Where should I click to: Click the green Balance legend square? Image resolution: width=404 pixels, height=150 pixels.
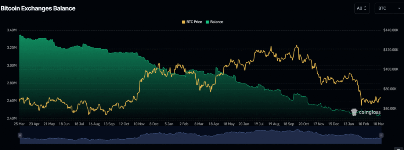pos(208,22)
